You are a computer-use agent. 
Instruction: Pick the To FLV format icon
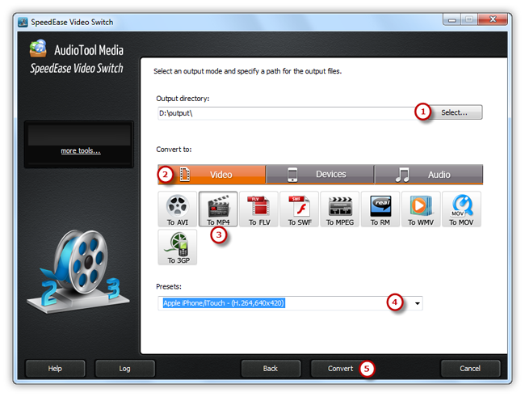(258, 209)
